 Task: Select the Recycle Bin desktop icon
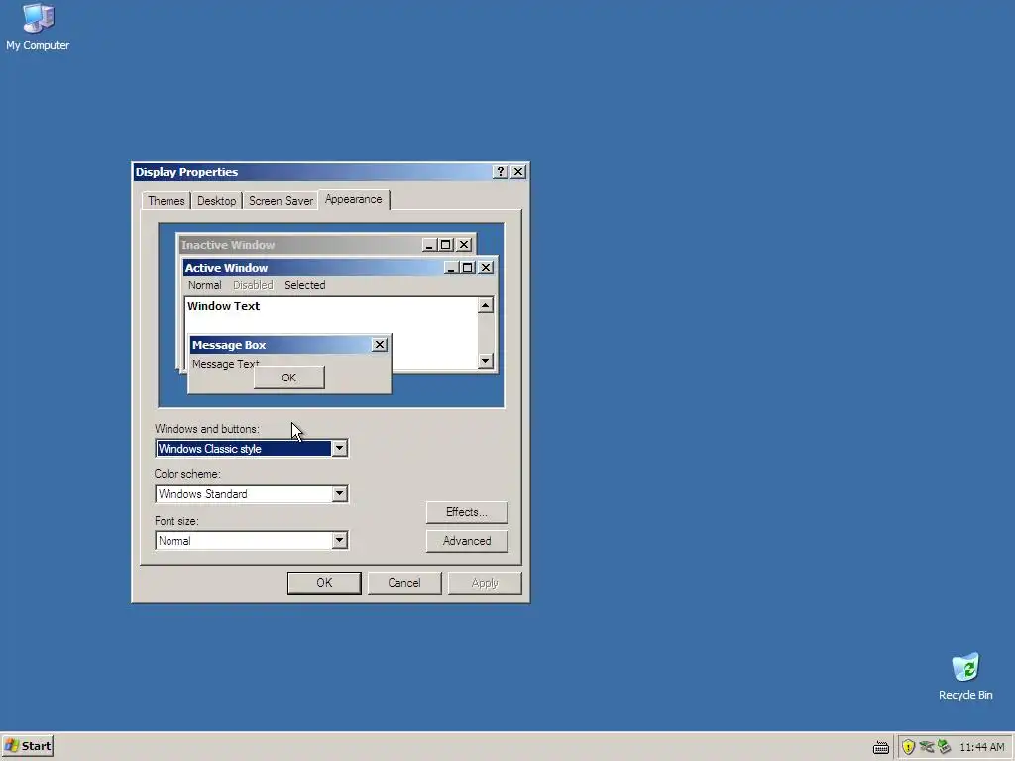tap(965, 676)
